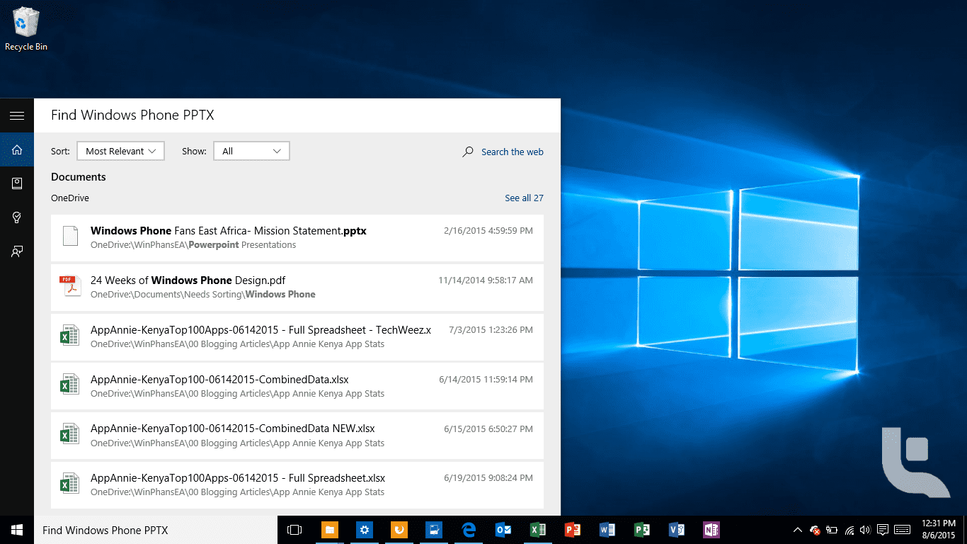Expand the Show All filter dropdown
967x544 pixels.
pyautogui.click(x=251, y=151)
